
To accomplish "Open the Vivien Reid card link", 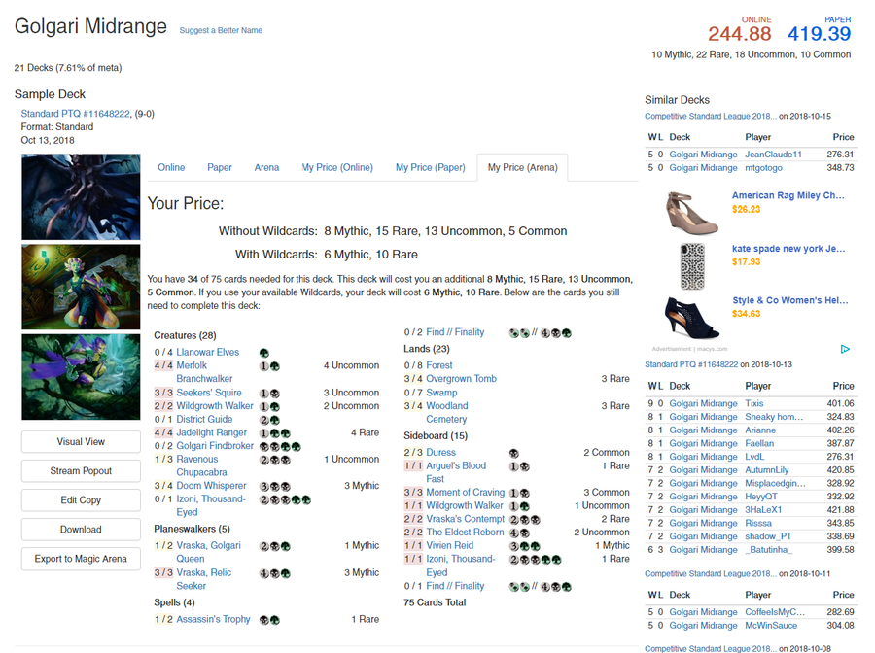I will (450, 545).
